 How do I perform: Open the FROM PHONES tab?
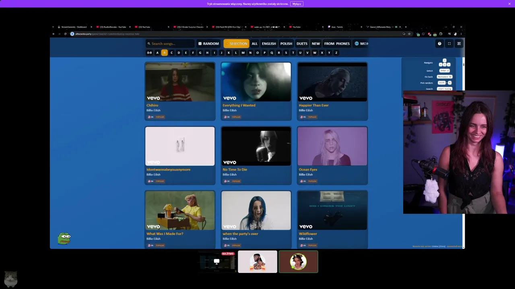pyautogui.click(x=337, y=44)
